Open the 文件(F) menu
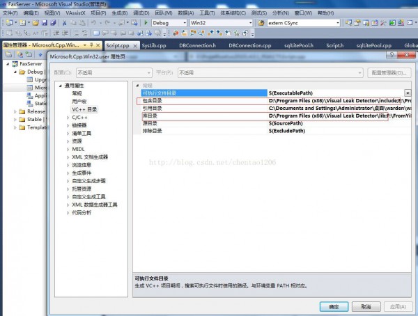Screen dimensions: 418x316 coord(10,13)
